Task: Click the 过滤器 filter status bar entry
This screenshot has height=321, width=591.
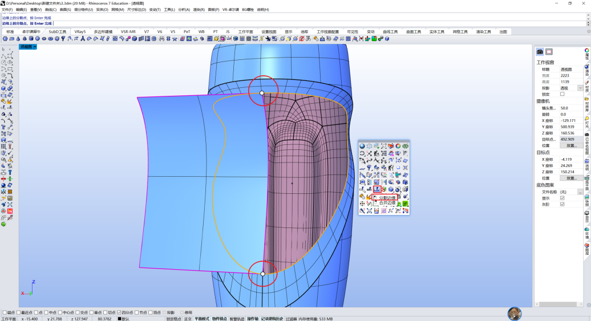Action: click(x=290, y=319)
